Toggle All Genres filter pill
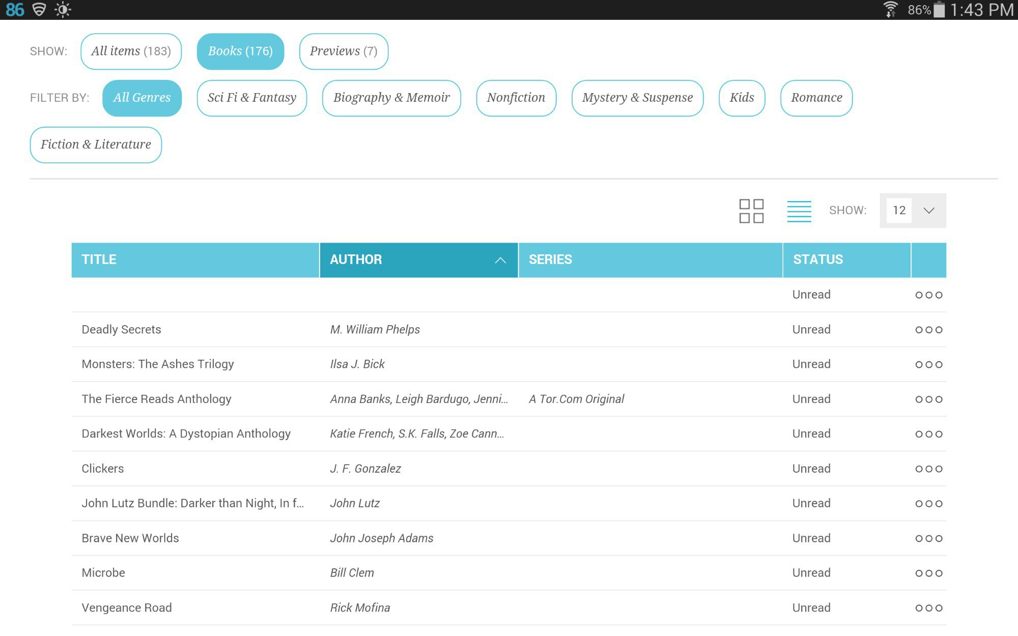 (x=142, y=98)
